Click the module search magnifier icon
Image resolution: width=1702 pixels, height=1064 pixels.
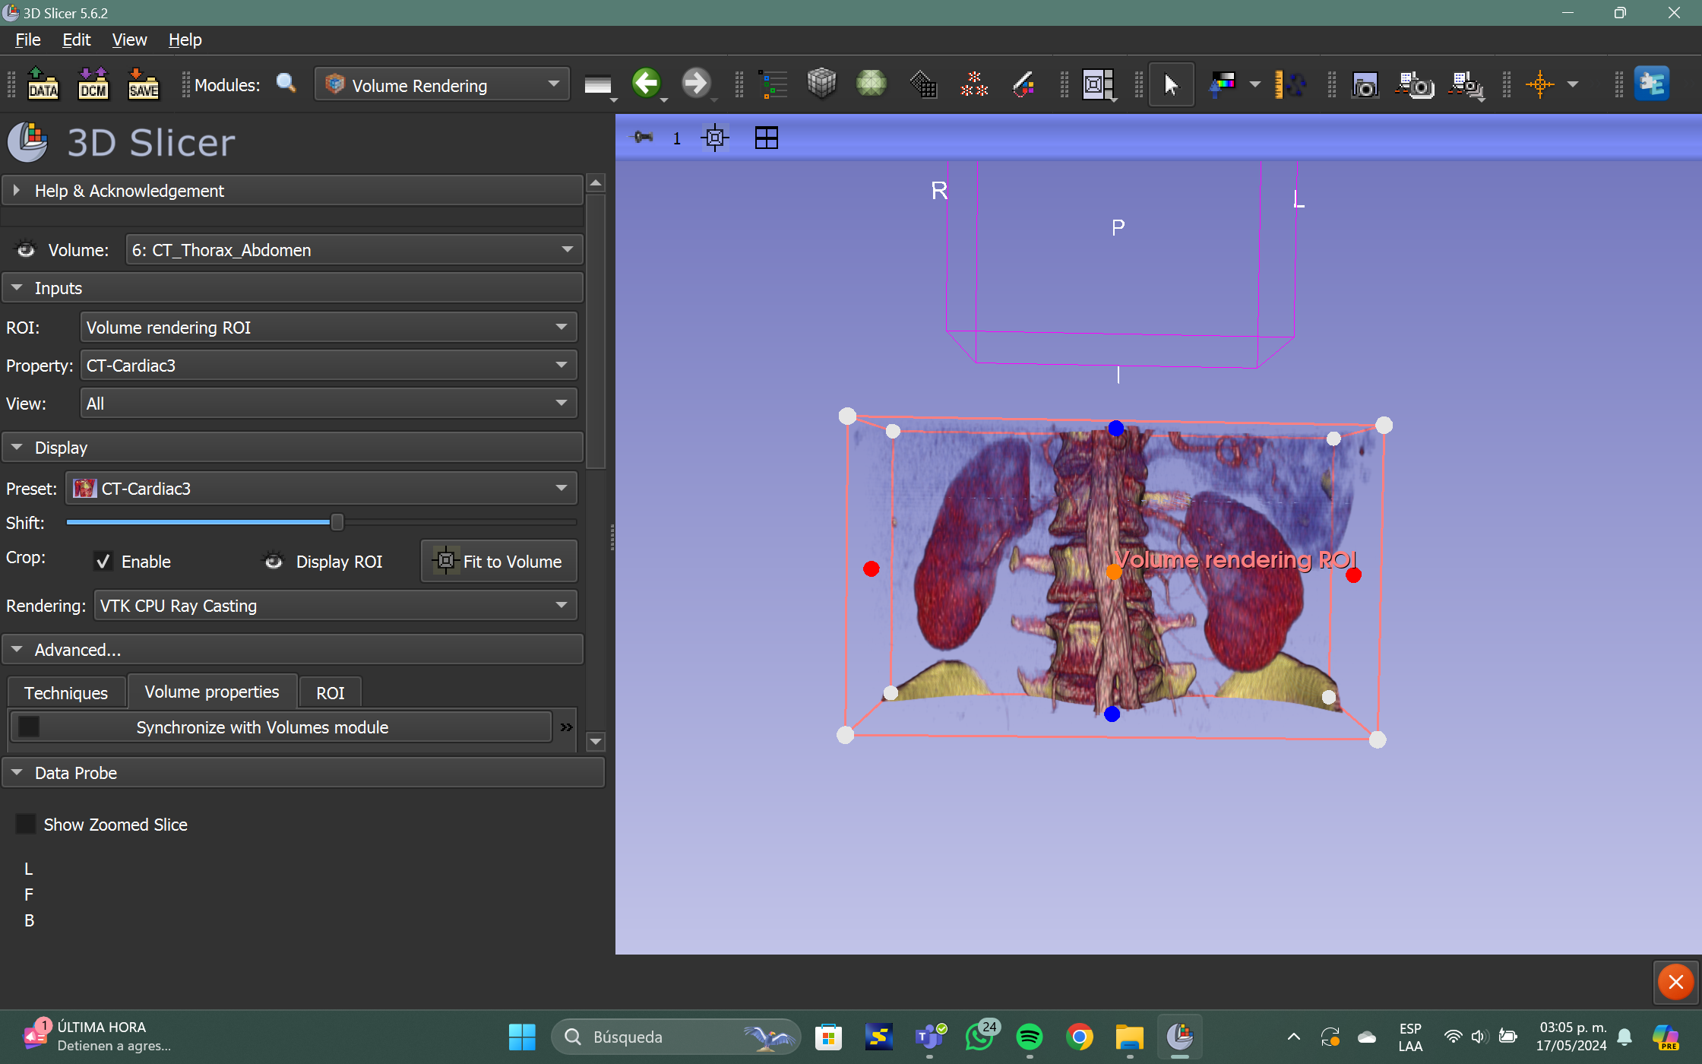point(286,84)
